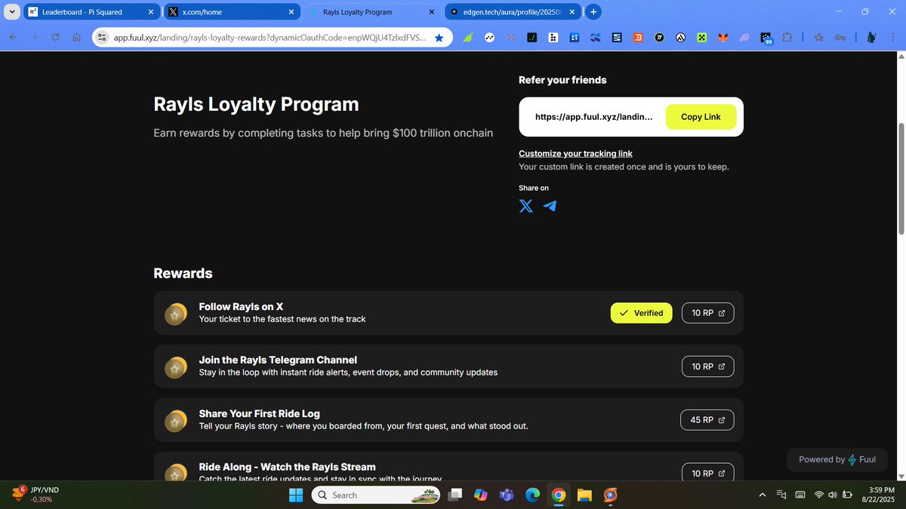Click the address bar URL
The image size is (906, 509).
click(x=270, y=37)
